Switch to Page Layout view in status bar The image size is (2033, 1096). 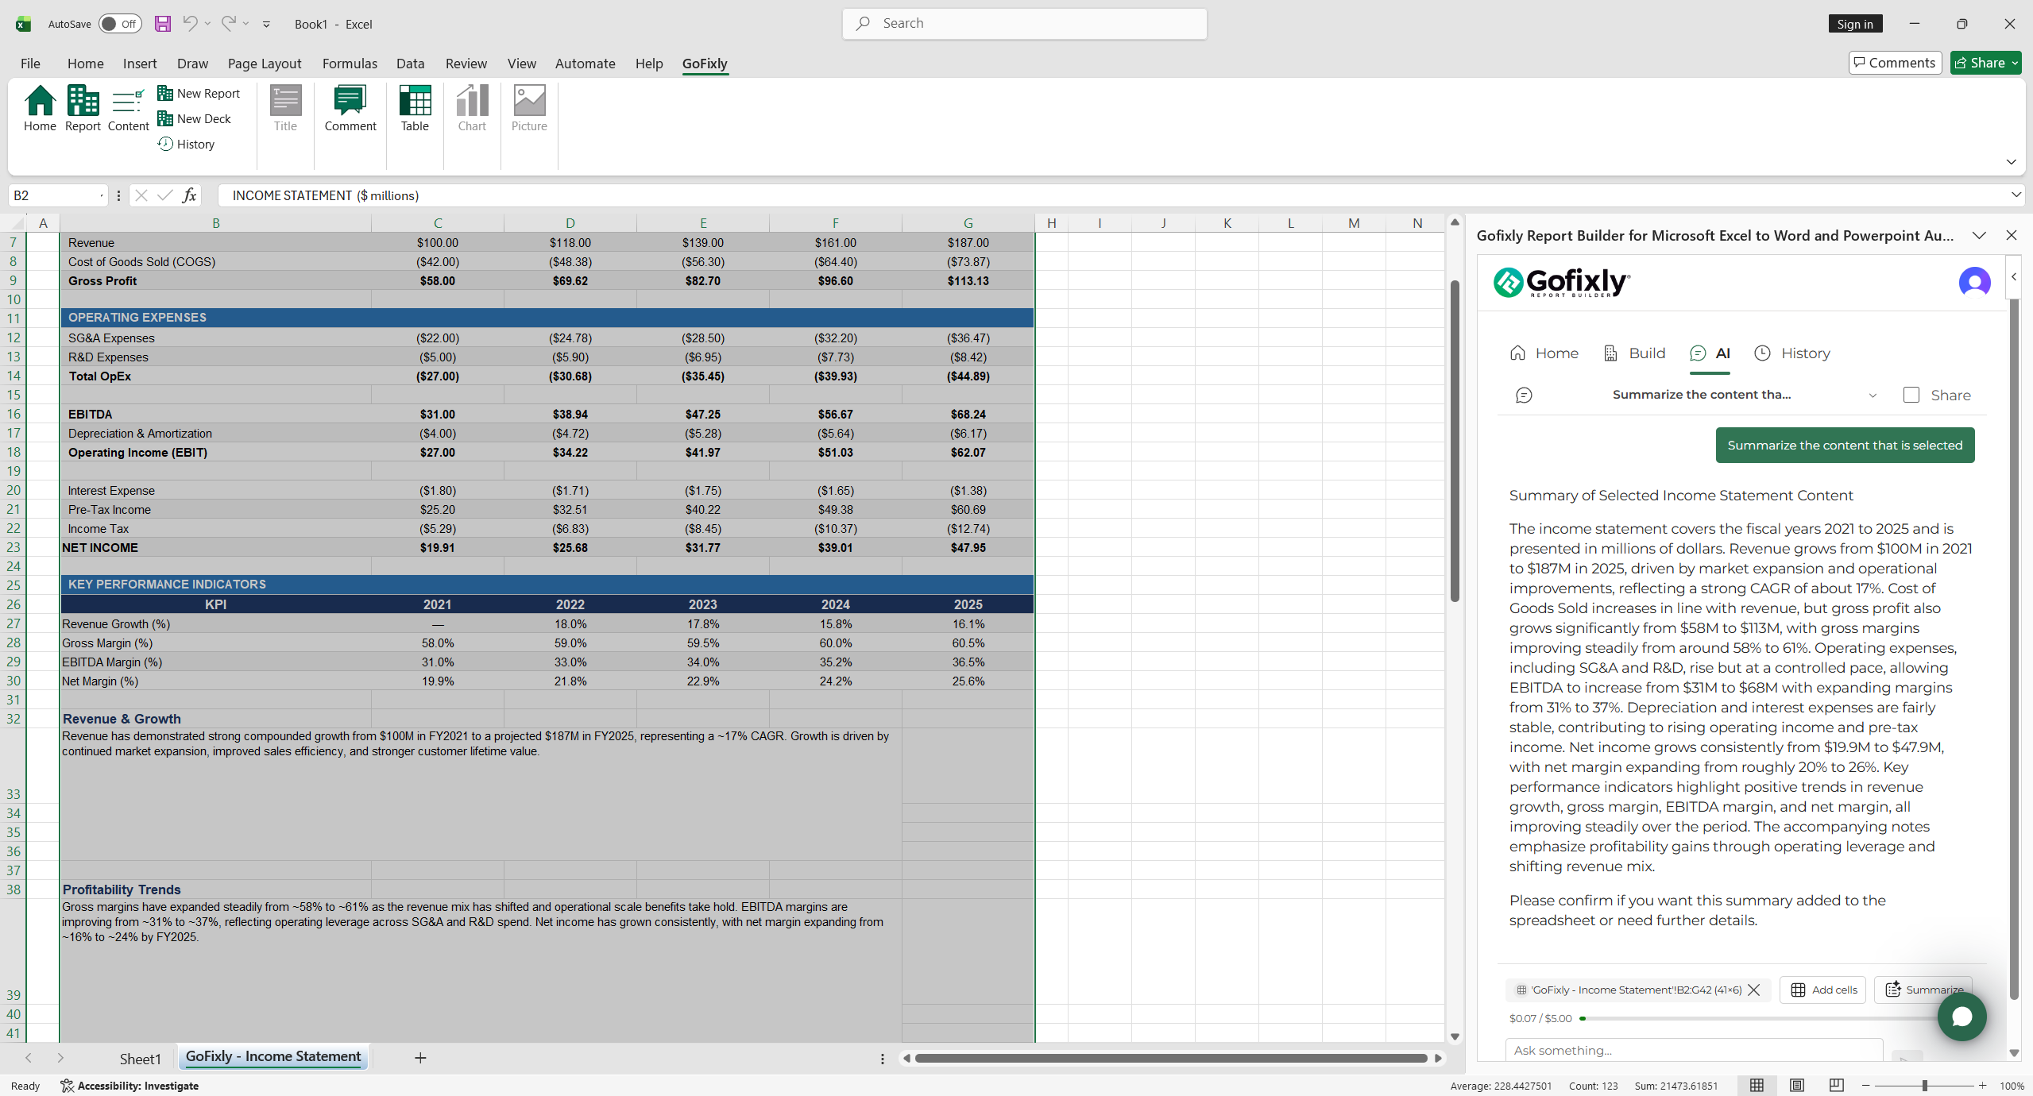1796,1086
